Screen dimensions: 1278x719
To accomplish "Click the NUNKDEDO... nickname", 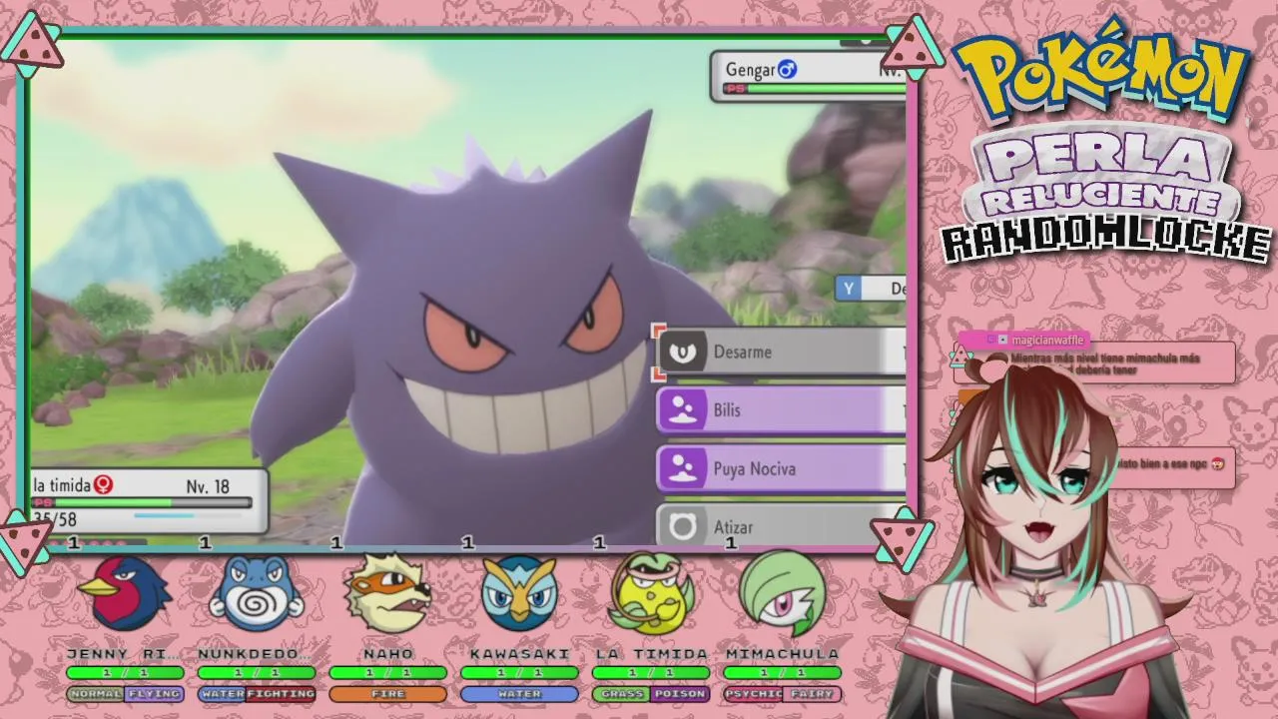I will click(257, 654).
